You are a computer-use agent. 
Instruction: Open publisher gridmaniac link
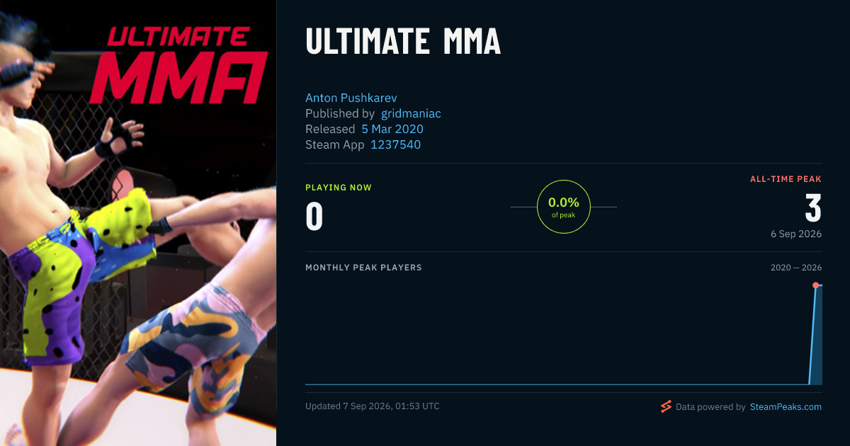click(411, 113)
